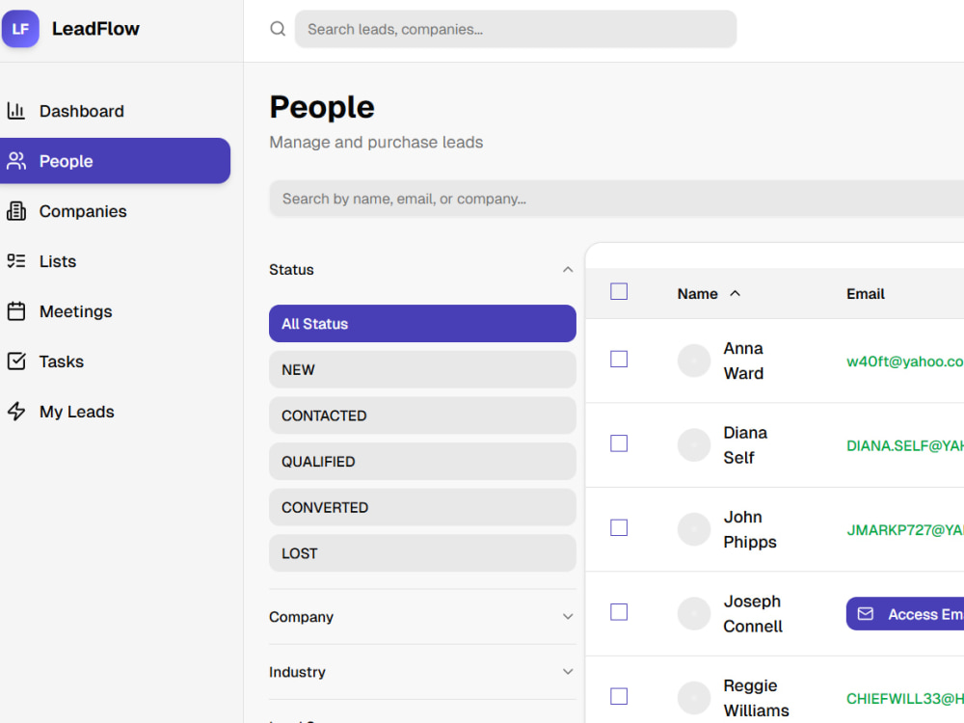This screenshot has width=964, height=723.
Task: Open Dashboard in the sidebar
Action: coord(115,111)
